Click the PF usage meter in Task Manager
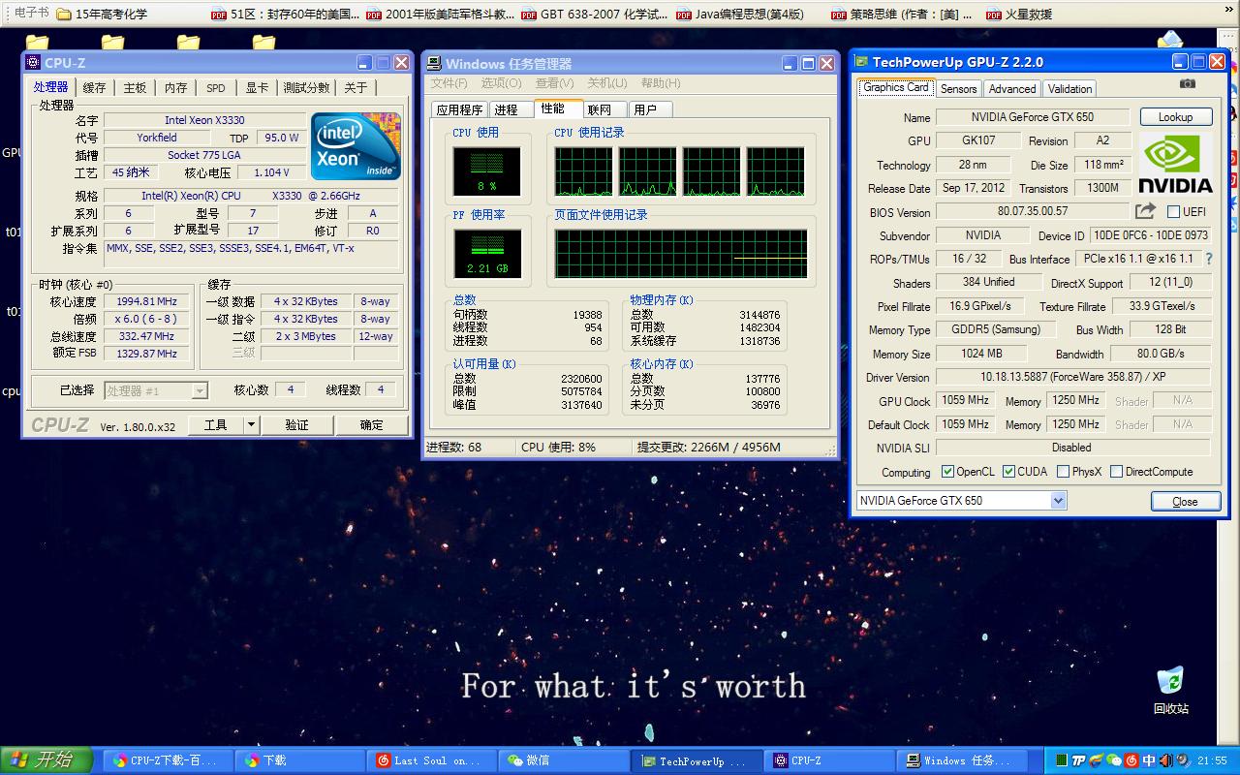The image size is (1240, 775). click(x=487, y=255)
